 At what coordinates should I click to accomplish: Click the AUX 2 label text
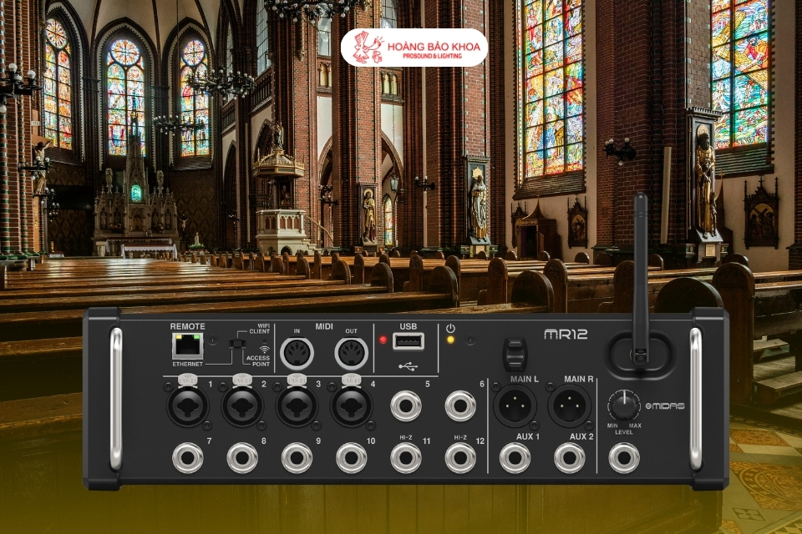tap(581, 436)
